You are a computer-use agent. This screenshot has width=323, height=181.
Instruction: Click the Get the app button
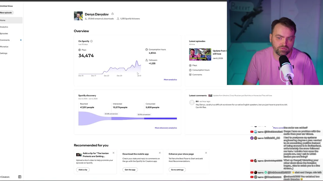[130, 170]
